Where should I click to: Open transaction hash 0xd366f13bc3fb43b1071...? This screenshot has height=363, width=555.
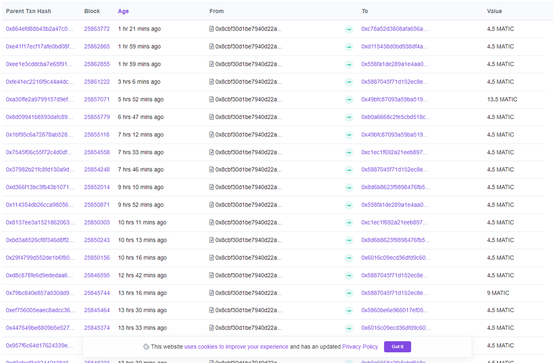tap(40, 187)
